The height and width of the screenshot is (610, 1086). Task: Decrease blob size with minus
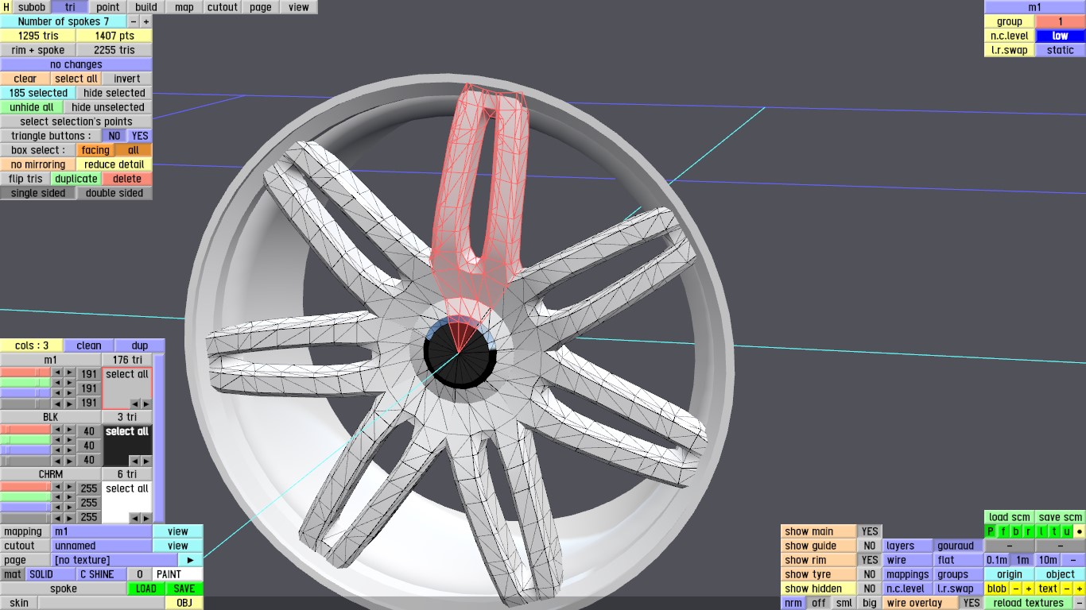tap(1016, 589)
